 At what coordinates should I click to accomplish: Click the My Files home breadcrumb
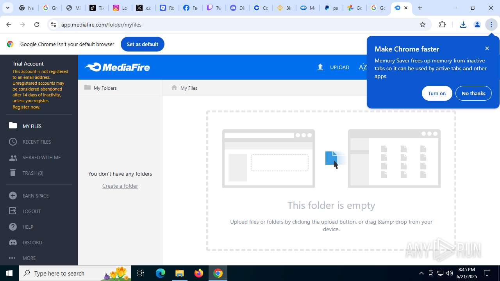[x=184, y=88]
